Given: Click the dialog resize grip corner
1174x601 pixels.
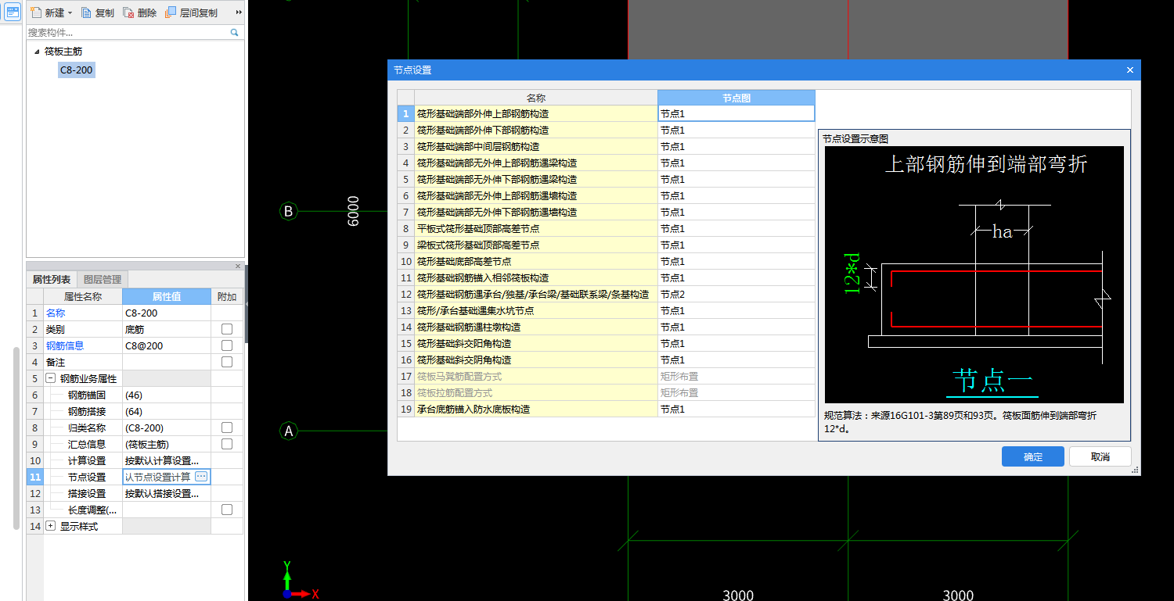Looking at the screenshot, I should pos(1135,470).
